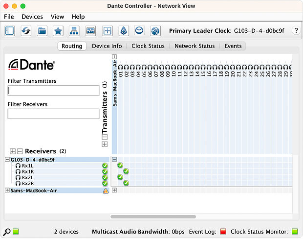Focus the Filter Transmitters input field

coord(54,91)
